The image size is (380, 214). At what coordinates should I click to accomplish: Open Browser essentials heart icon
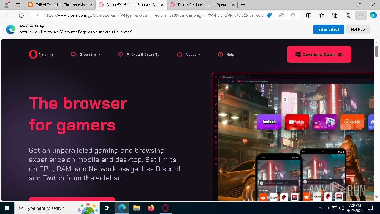click(x=348, y=15)
